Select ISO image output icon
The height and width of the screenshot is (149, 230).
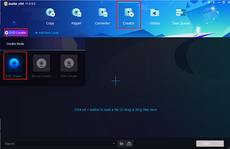click(x=129, y=144)
